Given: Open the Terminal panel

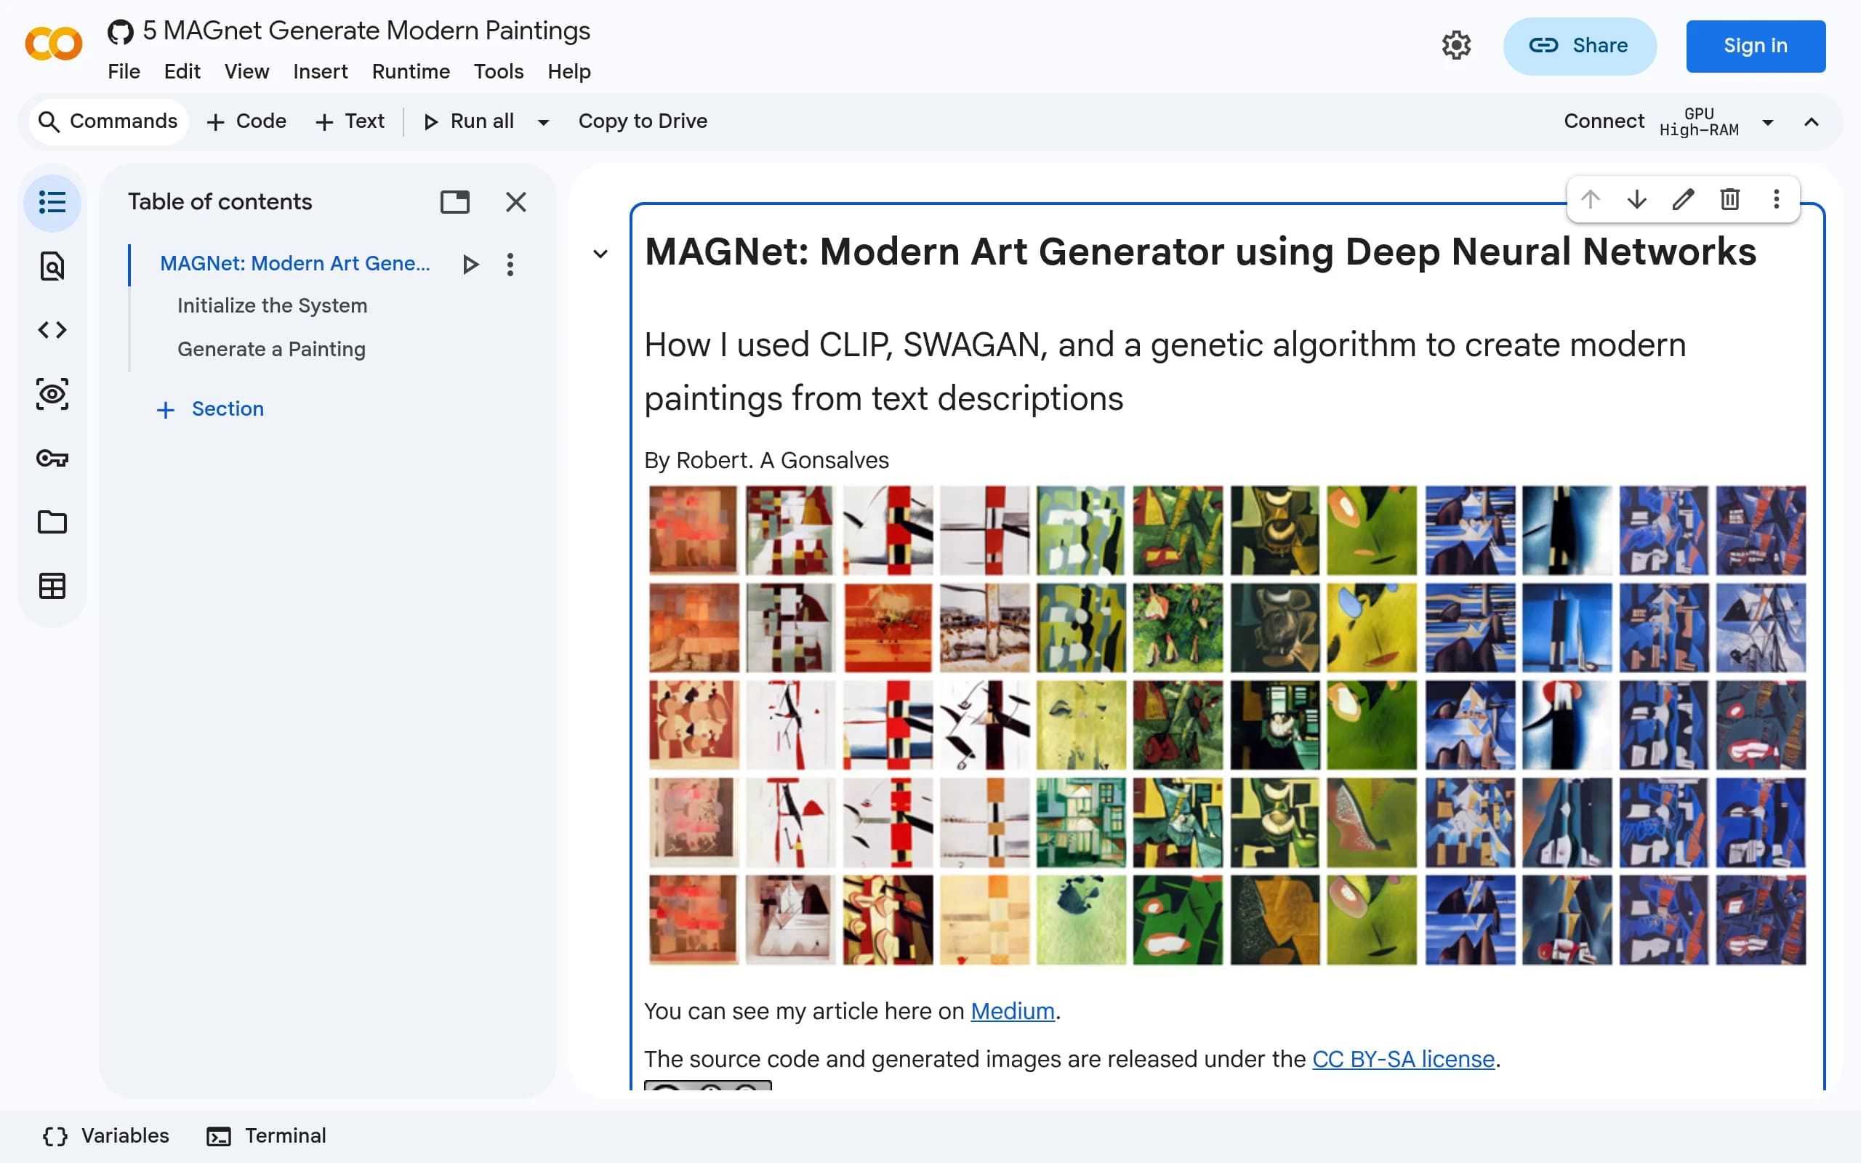Looking at the screenshot, I should (x=266, y=1136).
